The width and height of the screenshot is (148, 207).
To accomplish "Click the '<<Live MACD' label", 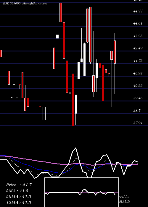I will coord(125,199).
